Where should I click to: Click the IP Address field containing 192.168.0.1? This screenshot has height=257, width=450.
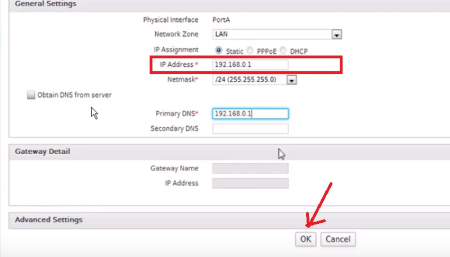[250, 65]
